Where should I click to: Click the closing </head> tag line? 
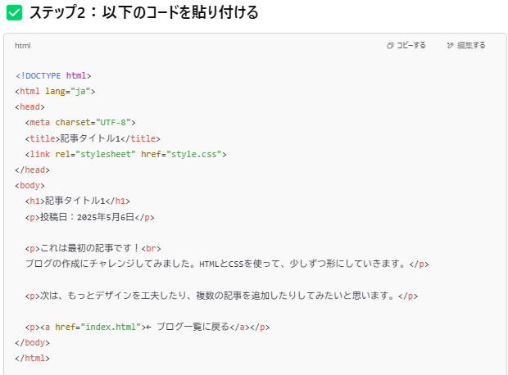(x=33, y=169)
